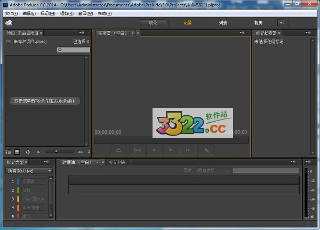Click the project panel search field
Image resolution: width=320 pixels, height=230 pixels.
click(73, 50)
